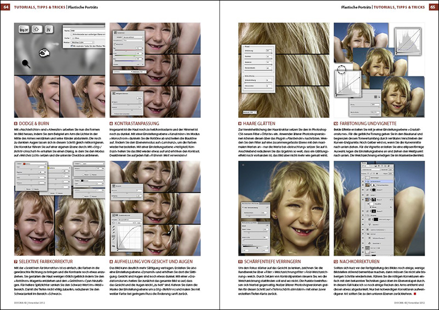Open black Farben dropdown in selective color panel

[x=92, y=181]
